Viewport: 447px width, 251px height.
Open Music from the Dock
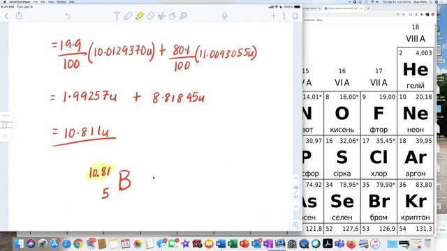pyautogui.click(x=375, y=243)
